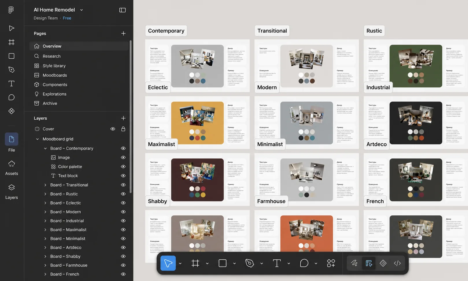Lock the Cover layer
Viewport: 468px width, 281px height.
[123, 129]
